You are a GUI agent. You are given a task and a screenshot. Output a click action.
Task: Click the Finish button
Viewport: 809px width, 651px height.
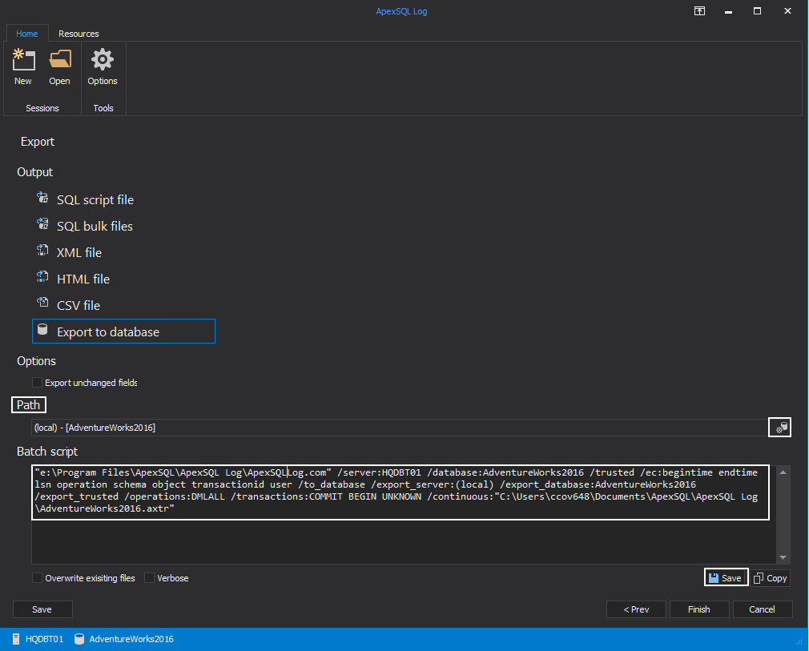click(698, 609)
